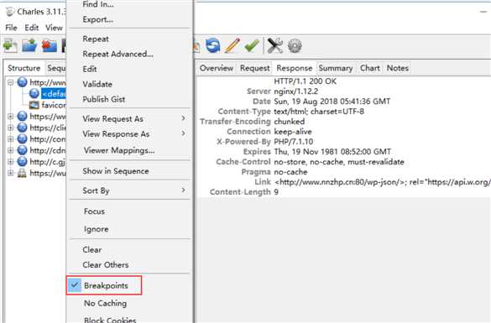Expand the http://con host node
Viewport: 491px width, 323px height.
pos(11,138)
